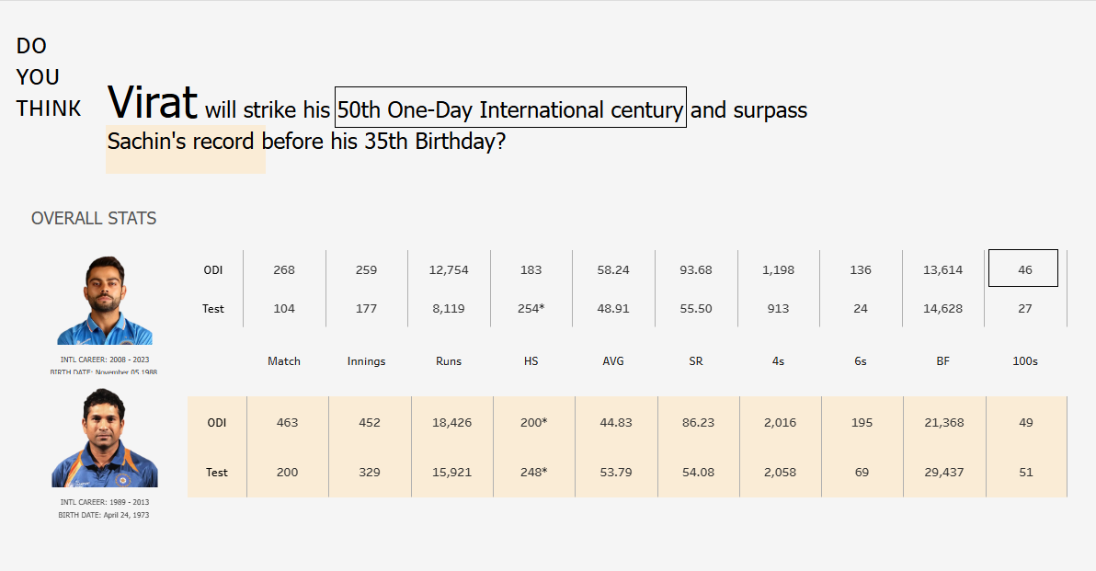Select the 'AVG' column header

pyautogui.click(x=613, y=361)
